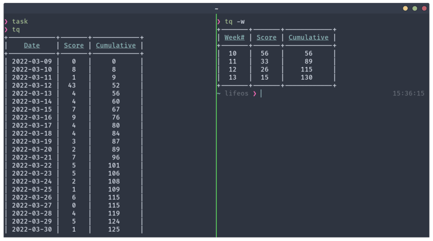Click the Week# column header
The height and width of the screenshot is (241, 433).
[234, 37]
